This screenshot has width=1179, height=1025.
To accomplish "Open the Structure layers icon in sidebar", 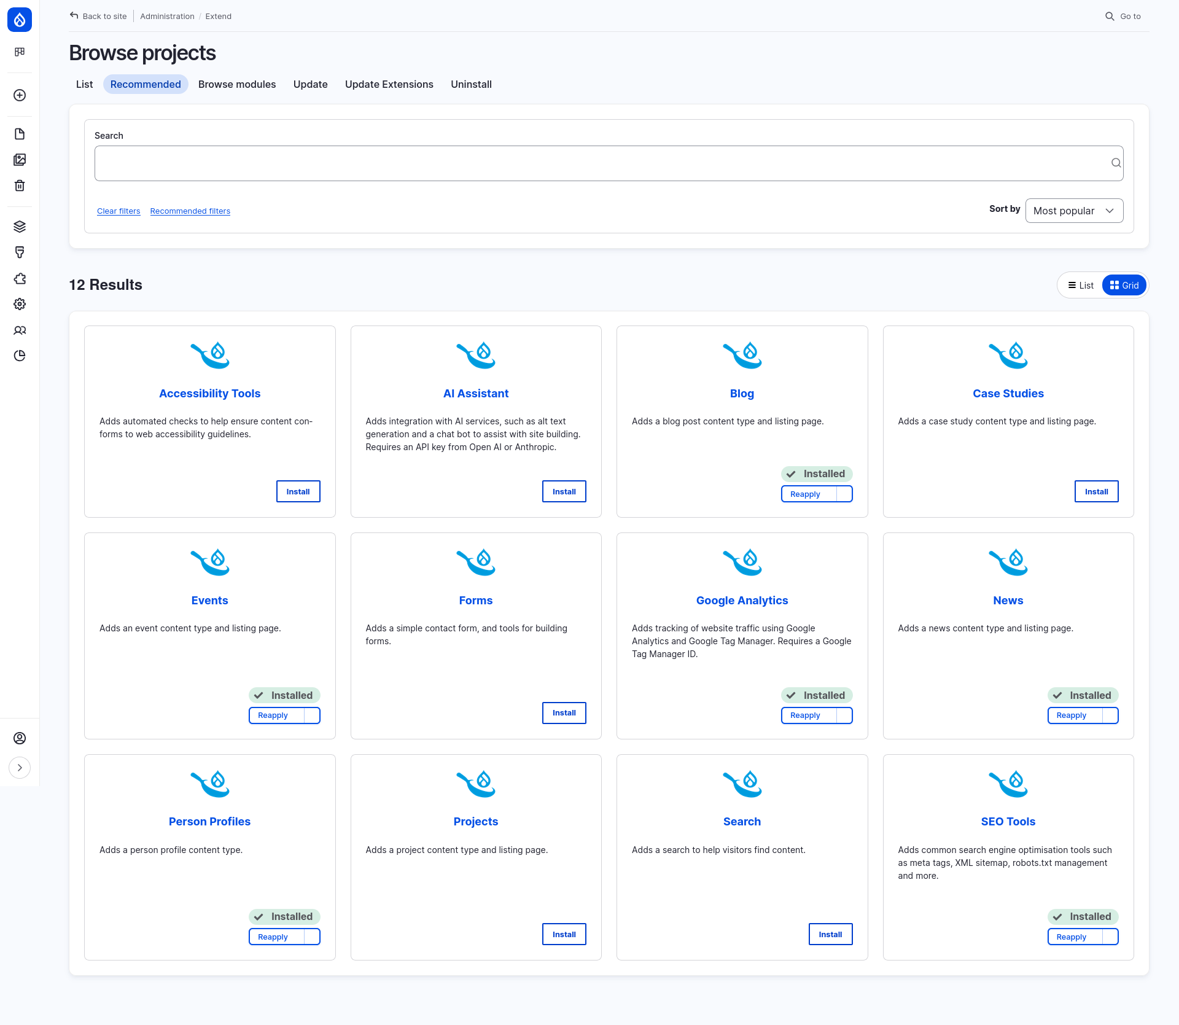I will [20, 226].
